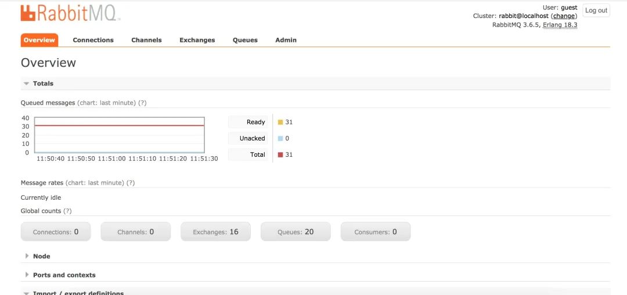The image size is (627, 295).
Task: Open the Channels tab
Action: click(146, 40)
